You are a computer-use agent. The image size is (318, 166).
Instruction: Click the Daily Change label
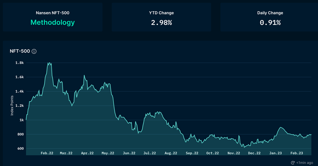point(270,13)
